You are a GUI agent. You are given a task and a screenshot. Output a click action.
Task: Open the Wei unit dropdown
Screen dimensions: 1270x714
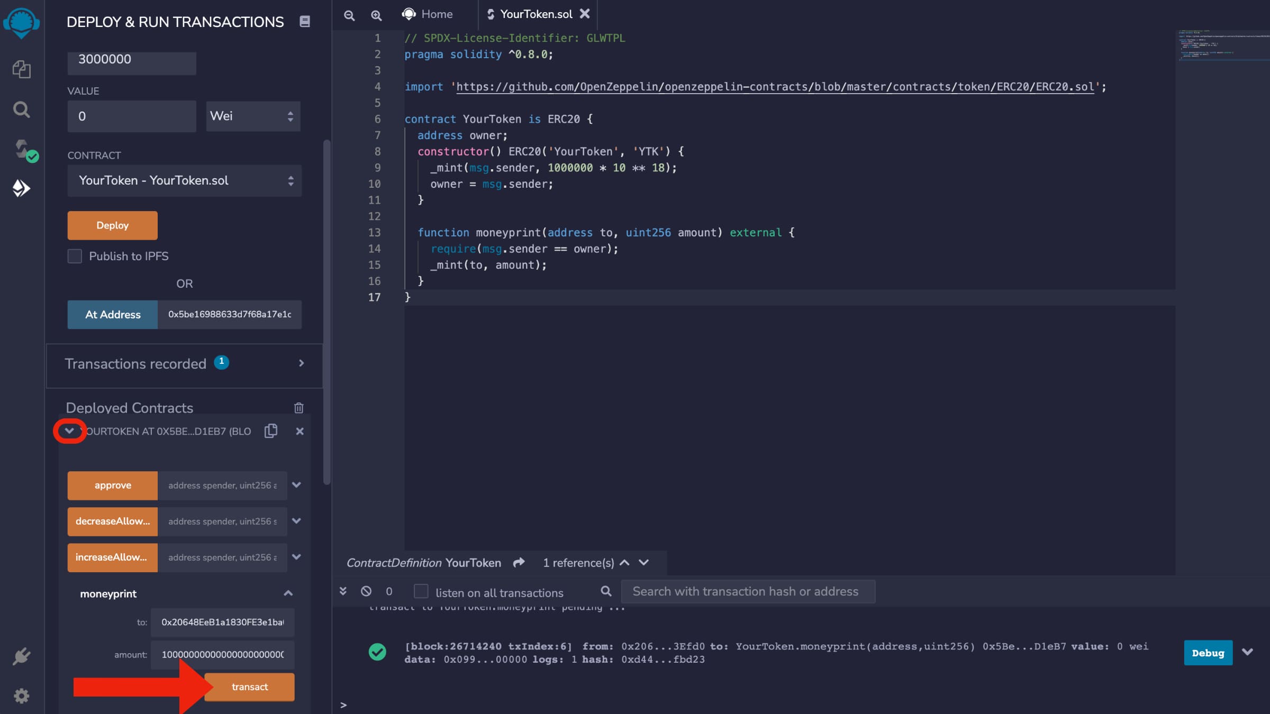[253, 116]
